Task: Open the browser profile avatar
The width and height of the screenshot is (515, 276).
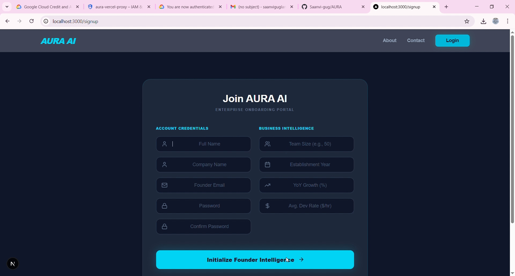Action: pyautogui.click(x=496, y=21)
